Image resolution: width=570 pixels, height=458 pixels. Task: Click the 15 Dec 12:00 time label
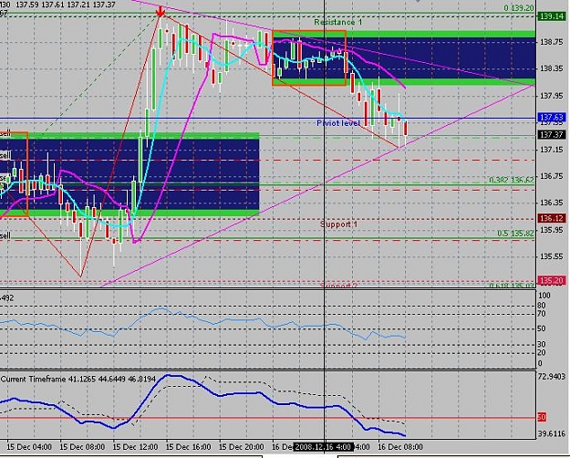click(x=135, y=447)
